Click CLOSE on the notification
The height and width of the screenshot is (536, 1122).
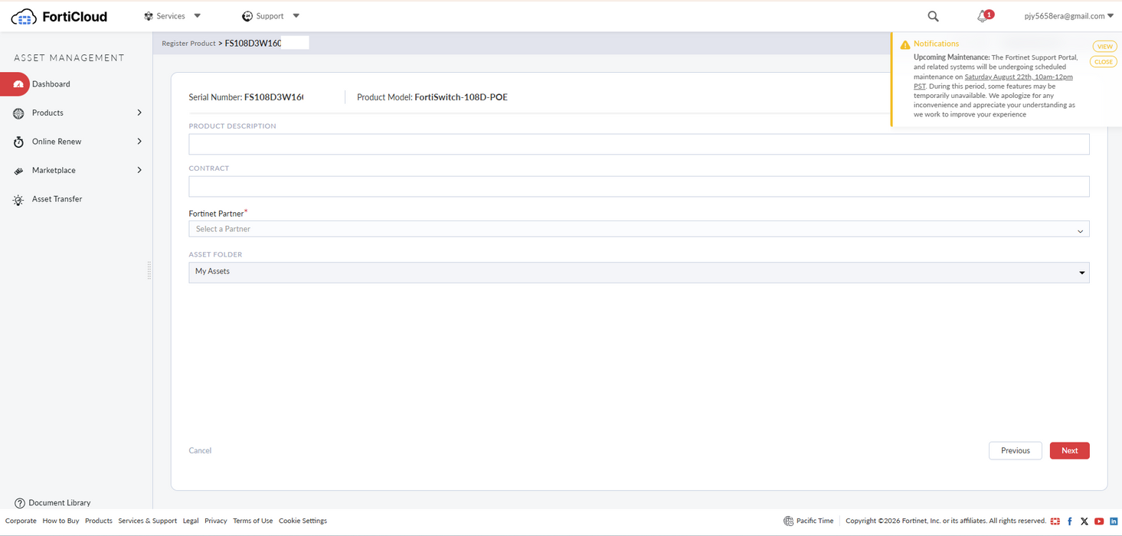tap(1104, 62)
